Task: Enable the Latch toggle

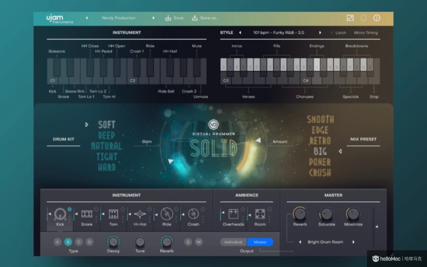Action: click(338, 33)
